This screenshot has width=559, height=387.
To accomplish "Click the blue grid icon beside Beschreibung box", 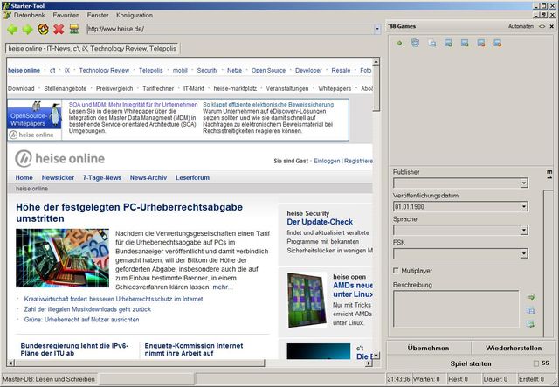I will coord(531,311).
